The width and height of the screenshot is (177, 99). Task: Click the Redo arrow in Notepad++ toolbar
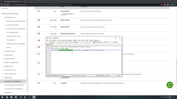(72, 42)
